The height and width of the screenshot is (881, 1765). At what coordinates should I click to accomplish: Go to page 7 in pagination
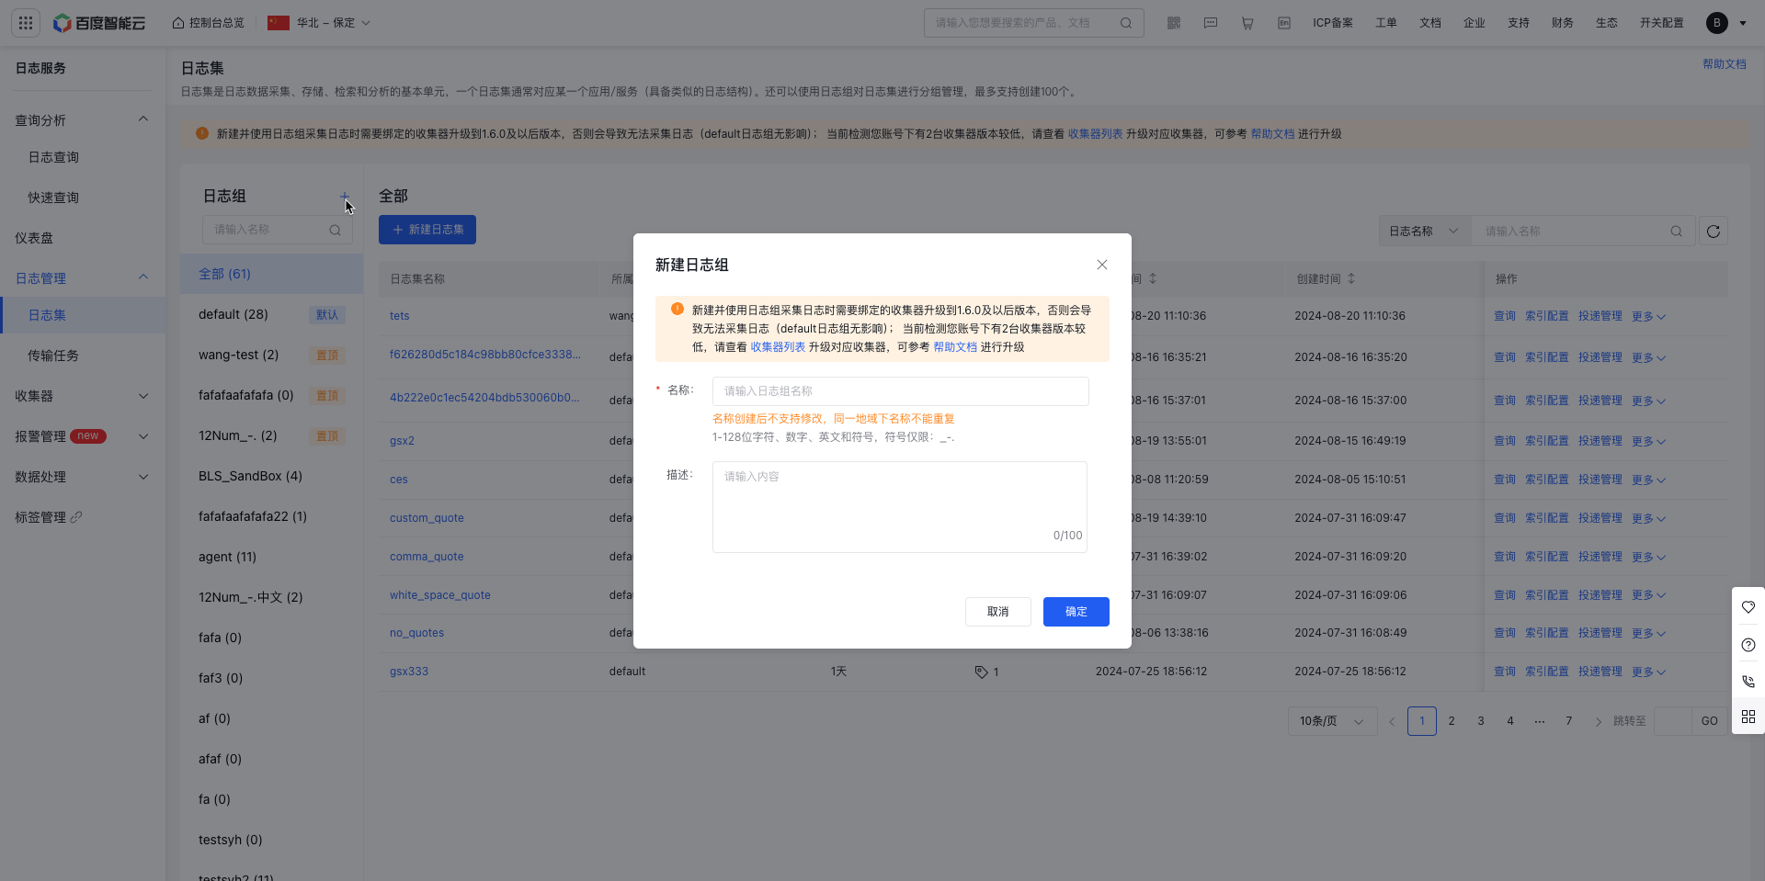pos(1569,721)
